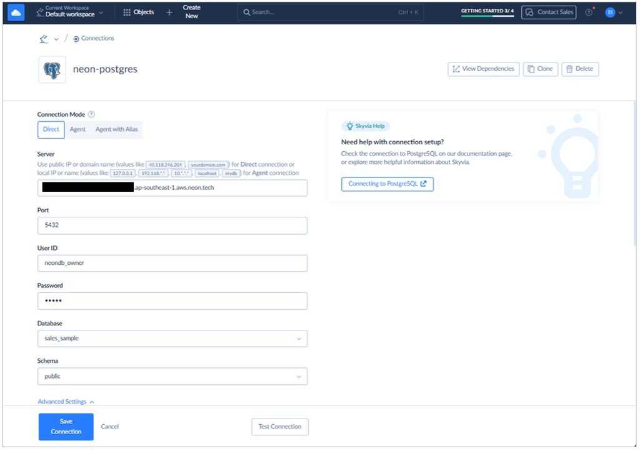
Task: Click the yourdomain.com example value
Action: click(208, 165)
